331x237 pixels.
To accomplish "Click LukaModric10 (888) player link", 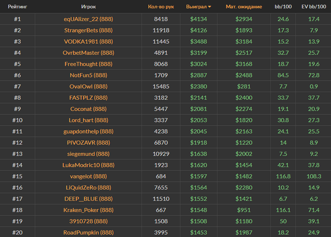I will (x=88, y=165).
